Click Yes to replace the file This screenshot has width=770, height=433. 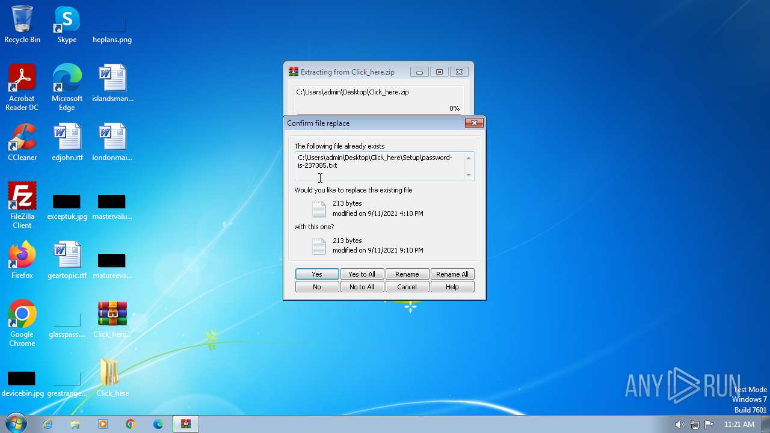click(317, 274)
